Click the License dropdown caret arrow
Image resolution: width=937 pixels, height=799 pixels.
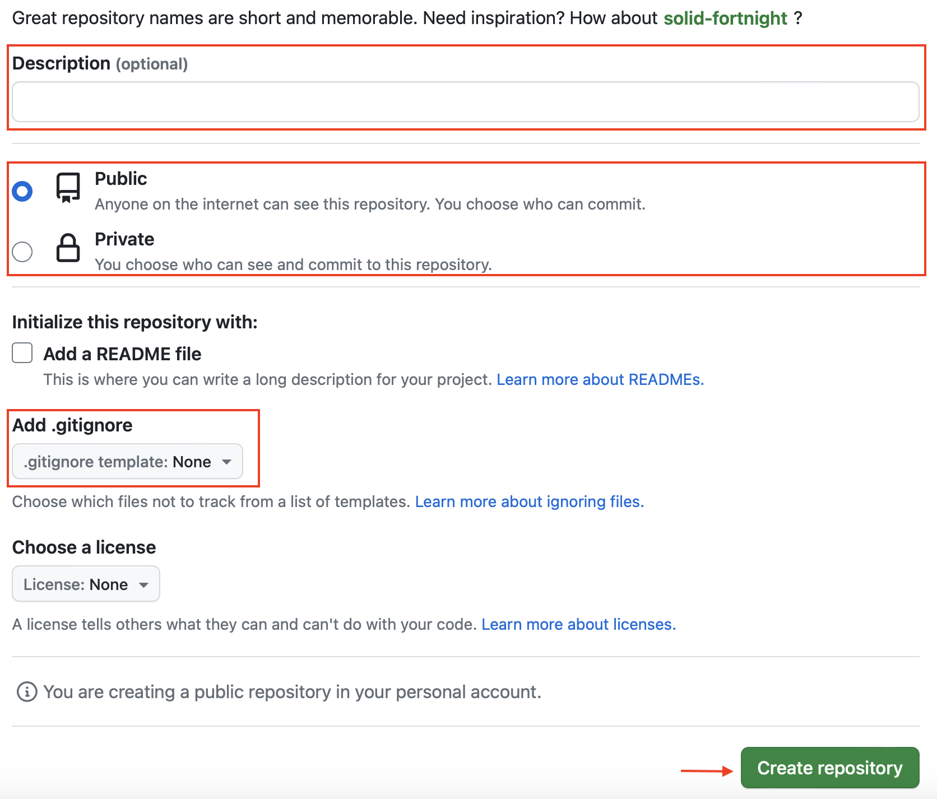pyautogui.click(x=143, y=584)
